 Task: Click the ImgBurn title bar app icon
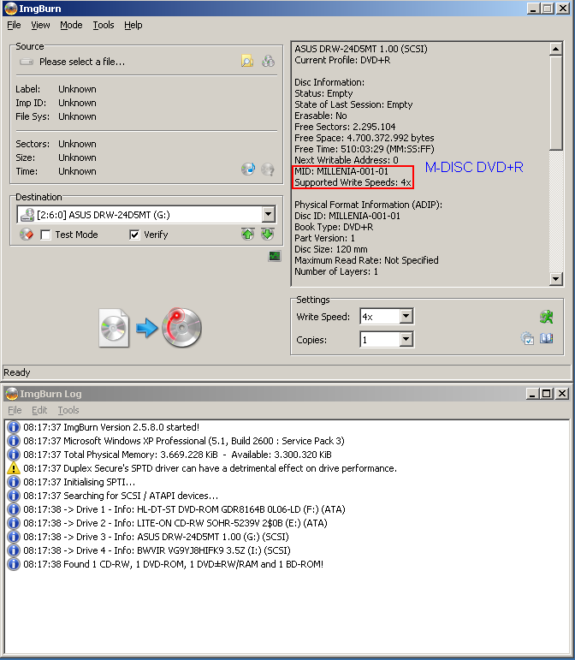(10, 9)
